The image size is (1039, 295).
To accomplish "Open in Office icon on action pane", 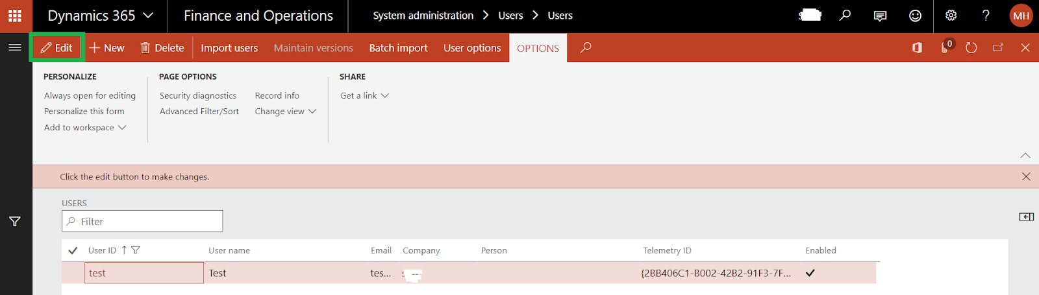I will tap(917, 47).
